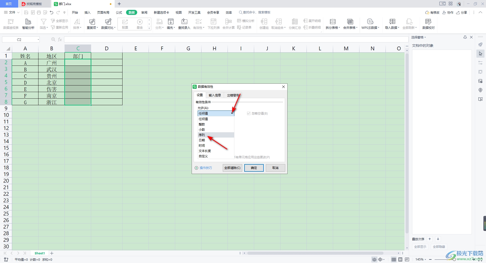Toggle the eye protection mode icon

374,259
